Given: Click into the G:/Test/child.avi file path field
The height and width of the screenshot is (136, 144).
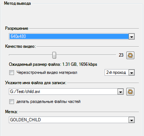Looking at the screenshot, I should [63, 92].
